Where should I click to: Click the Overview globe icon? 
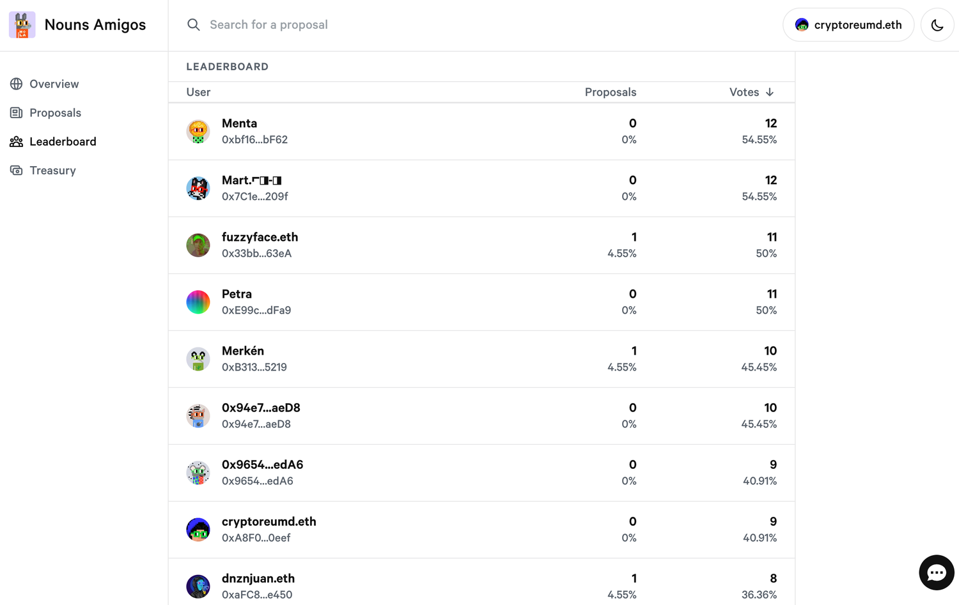tap(17, 84)
